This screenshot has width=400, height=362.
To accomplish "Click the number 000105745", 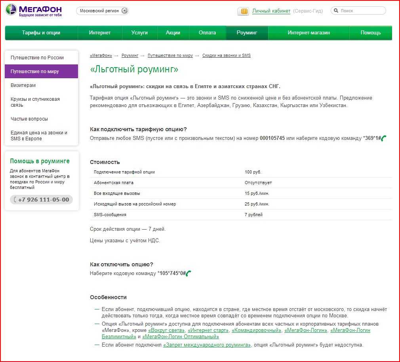I will (x=272, y=138).
